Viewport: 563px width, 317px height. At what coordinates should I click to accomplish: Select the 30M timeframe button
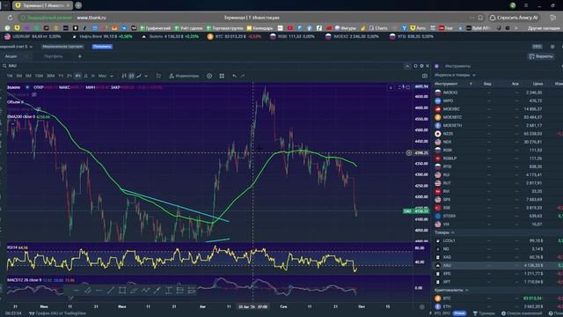(51, 76)
